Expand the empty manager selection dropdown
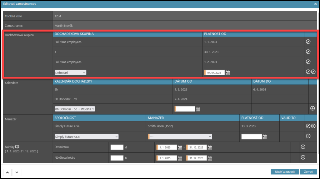320x179 pixels. [x=180, y=137]
